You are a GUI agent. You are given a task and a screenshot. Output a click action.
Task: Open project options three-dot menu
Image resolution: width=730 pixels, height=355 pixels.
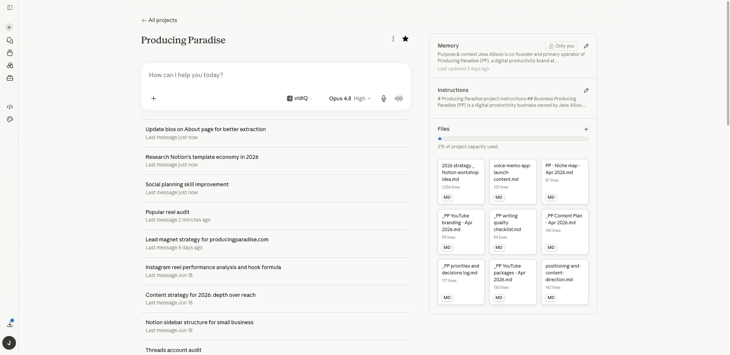(393, 39)
